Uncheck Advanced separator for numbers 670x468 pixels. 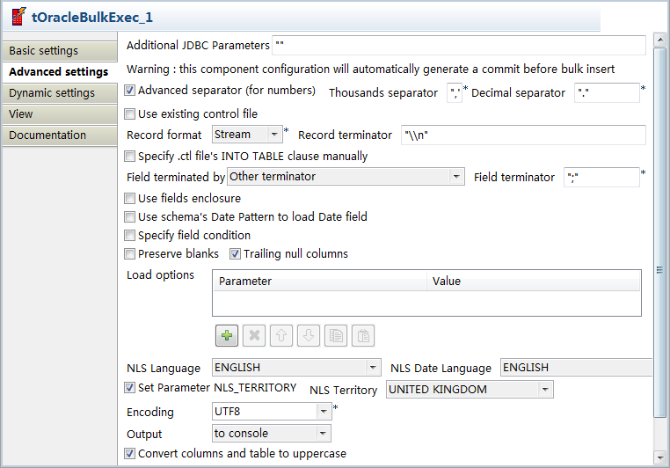click(130, 90)
